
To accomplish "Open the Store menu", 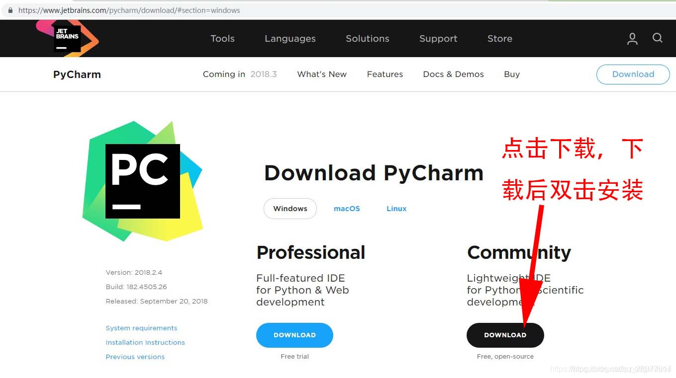I will tap(499, 38).
